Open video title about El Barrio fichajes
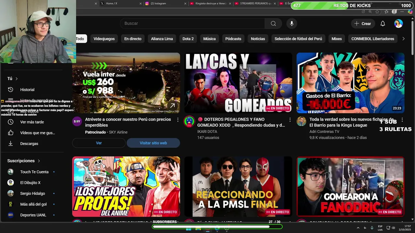This screenshot has width=415, height=233. click(x=351, y=122)
